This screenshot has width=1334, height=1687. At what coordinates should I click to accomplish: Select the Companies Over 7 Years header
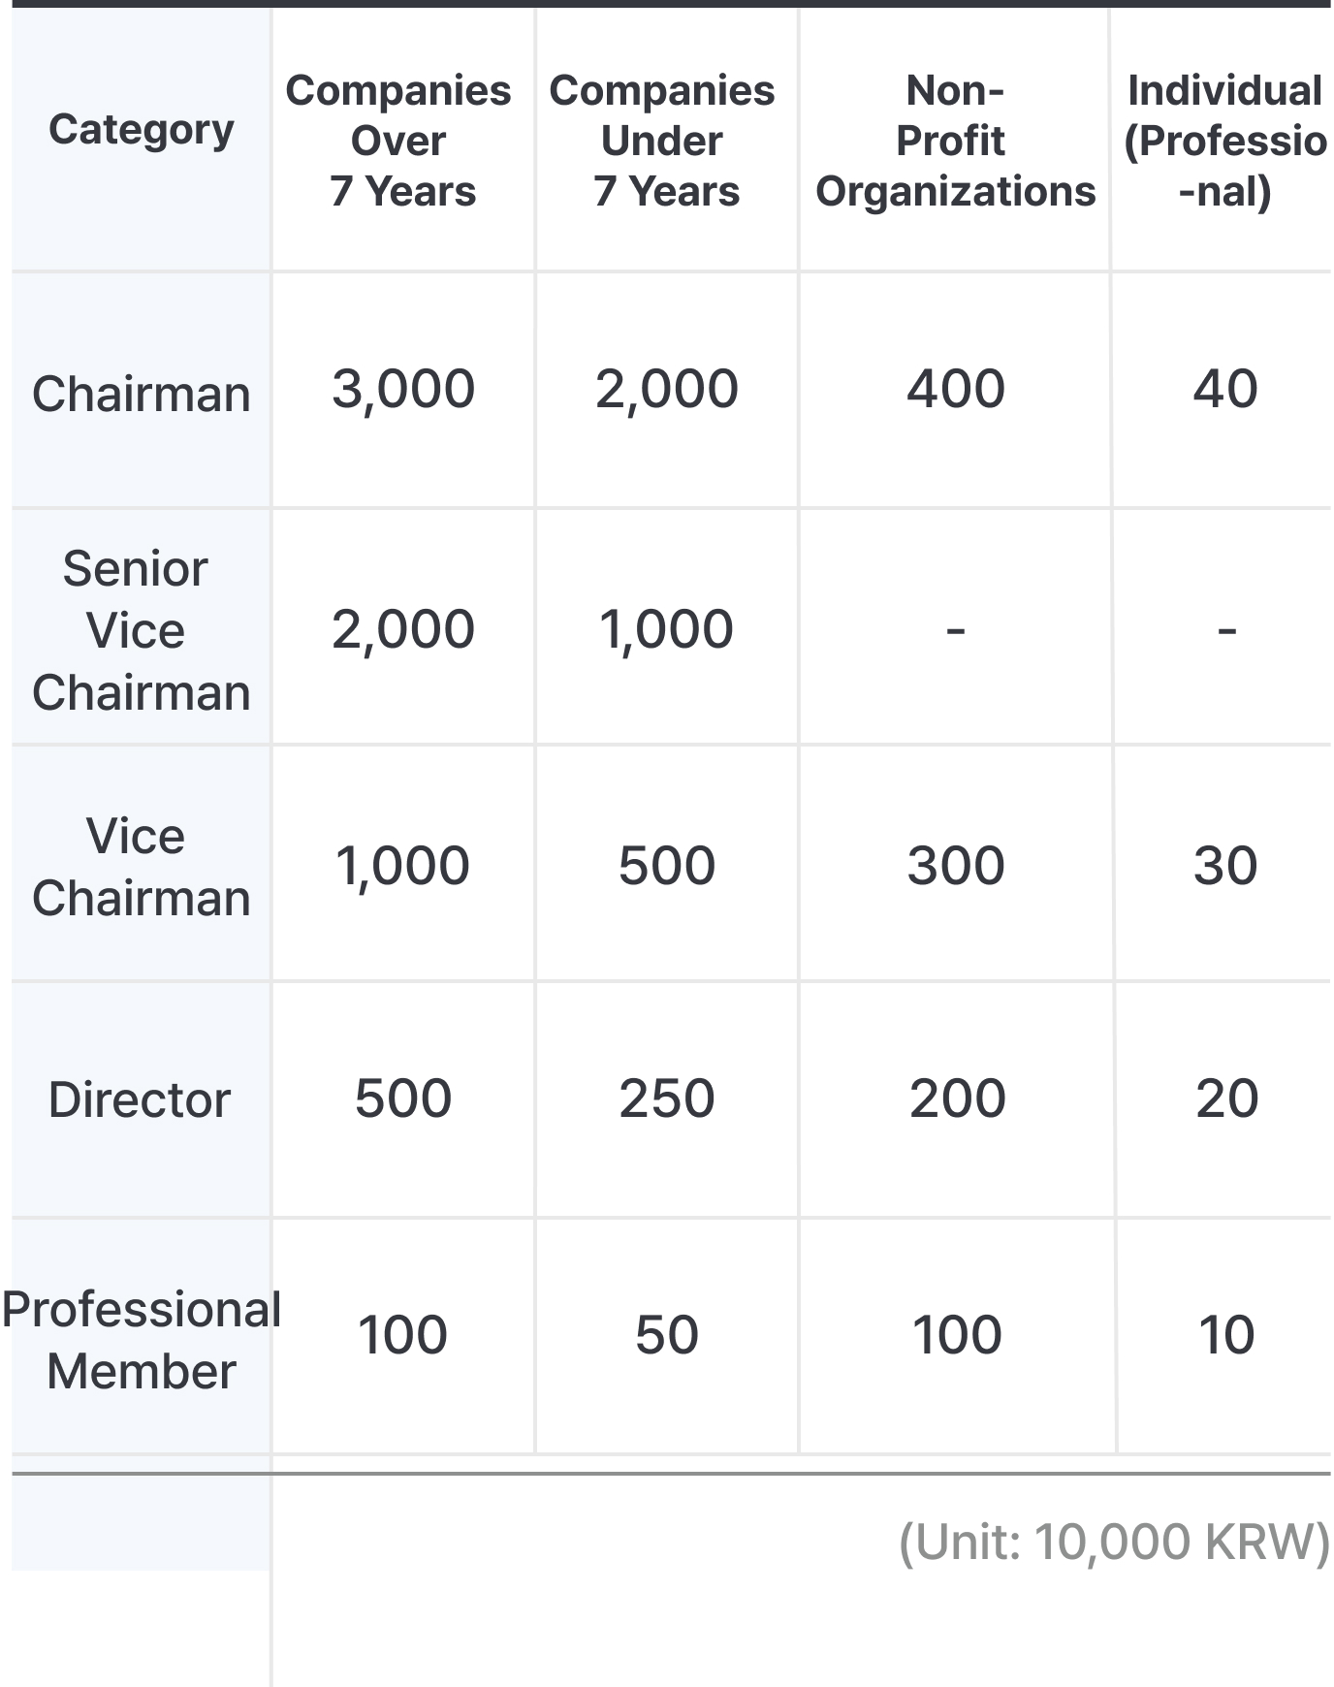(x=402, y=141)
